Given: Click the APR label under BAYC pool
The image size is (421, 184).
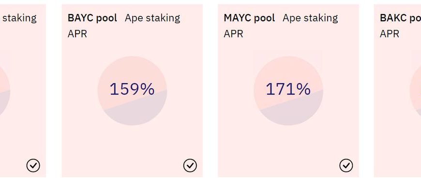Looking at the screenshot, I should pos(77,34).
